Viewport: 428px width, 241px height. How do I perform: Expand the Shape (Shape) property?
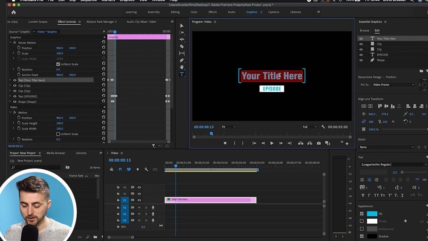coord(10,102)
